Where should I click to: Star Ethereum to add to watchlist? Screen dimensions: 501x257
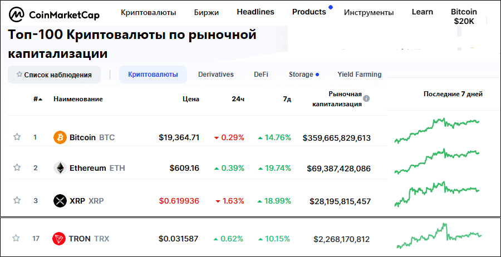[x=17, y=168]
